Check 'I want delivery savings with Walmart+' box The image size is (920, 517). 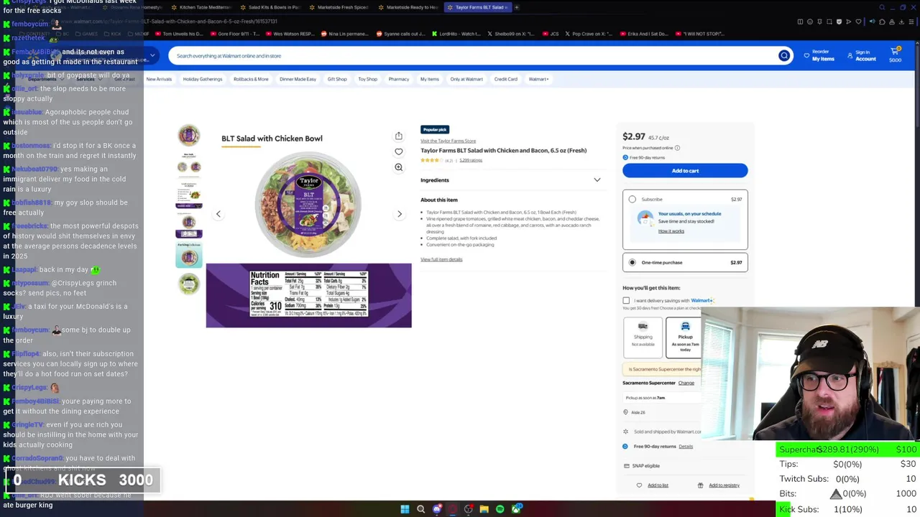pos(626,300)
